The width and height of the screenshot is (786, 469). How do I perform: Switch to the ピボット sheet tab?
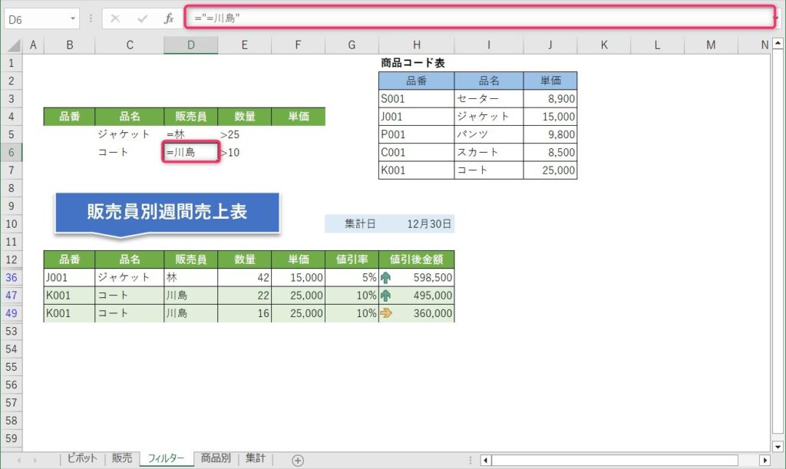[82, 459]
